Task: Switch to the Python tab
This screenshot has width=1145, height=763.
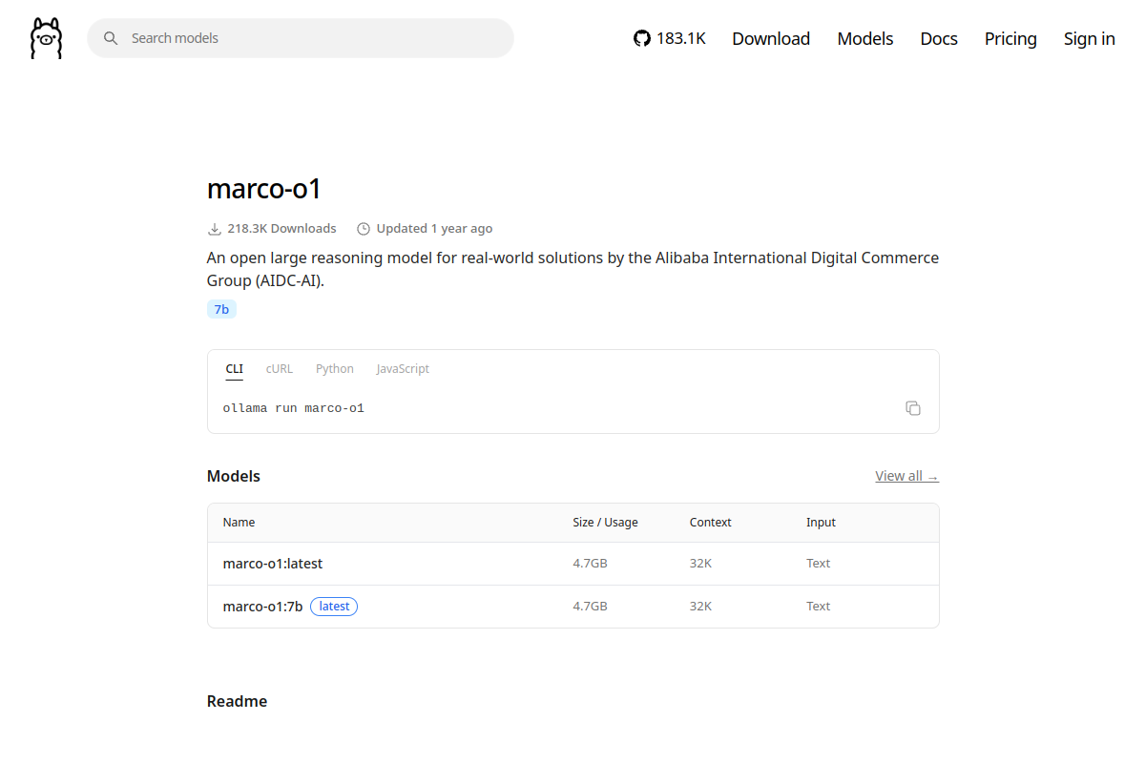Action: pos(335,369)
